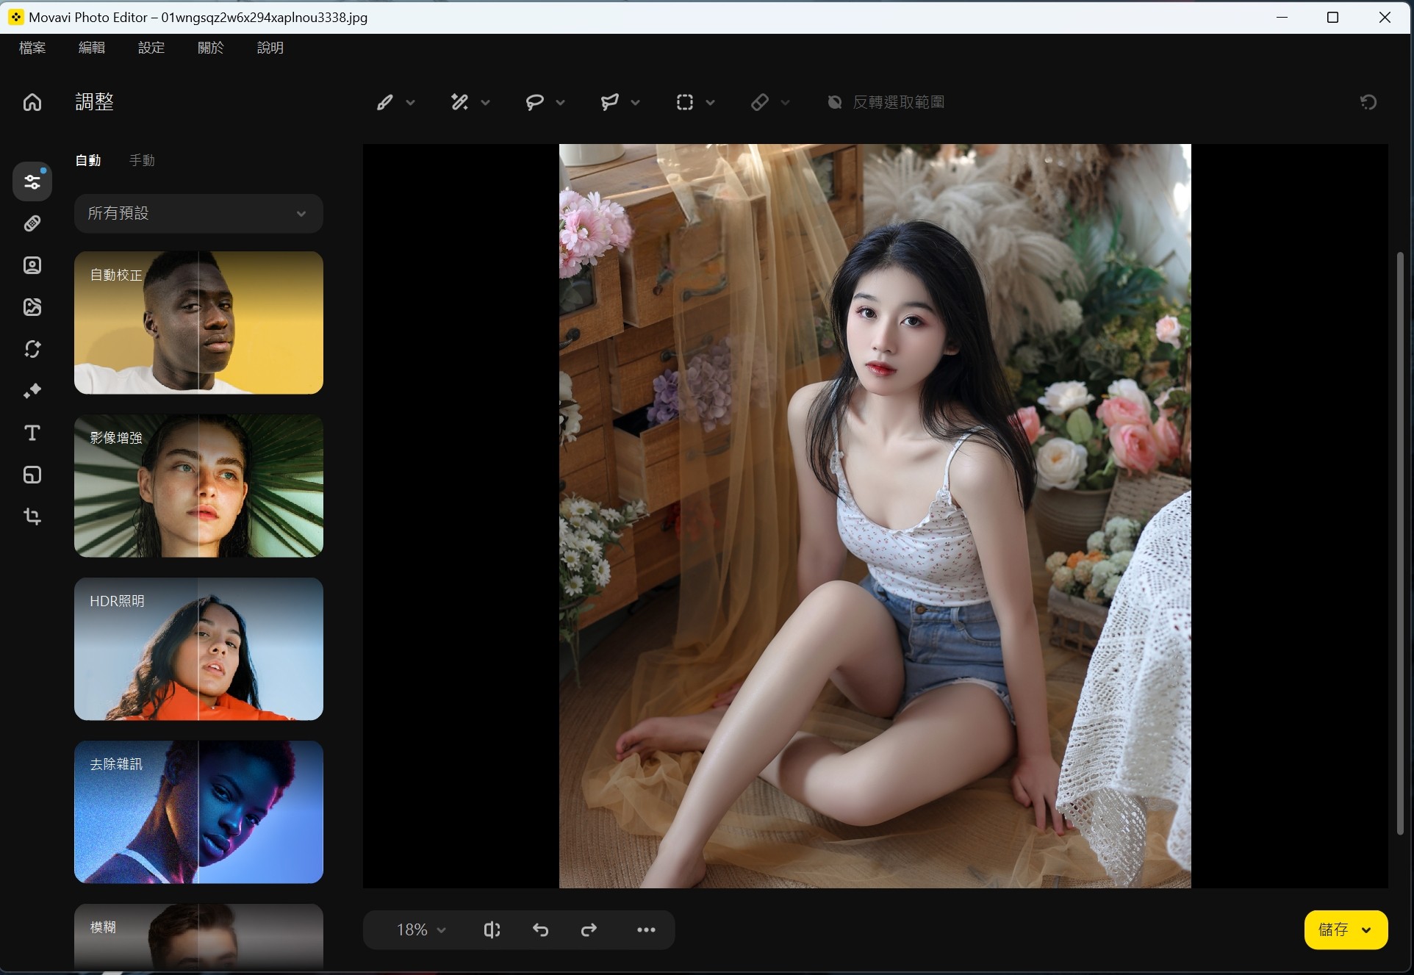This screenshot has height=975, width=1414.
Task: Click the vertical scrollbar at right edge
Action: click(x=1400, y=544)
